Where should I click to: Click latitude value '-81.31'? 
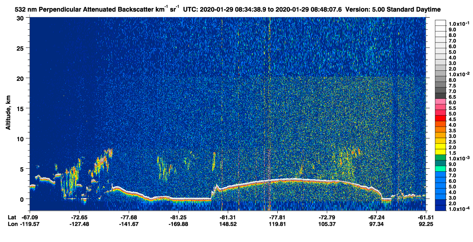[x=228, y=217]
